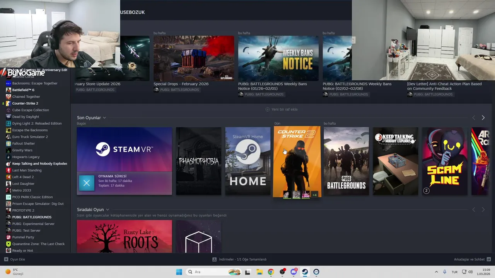495x278 pixels.
Task: Open Backrooms: Escape Together game icon in library
Action: (x=9, y=83)
